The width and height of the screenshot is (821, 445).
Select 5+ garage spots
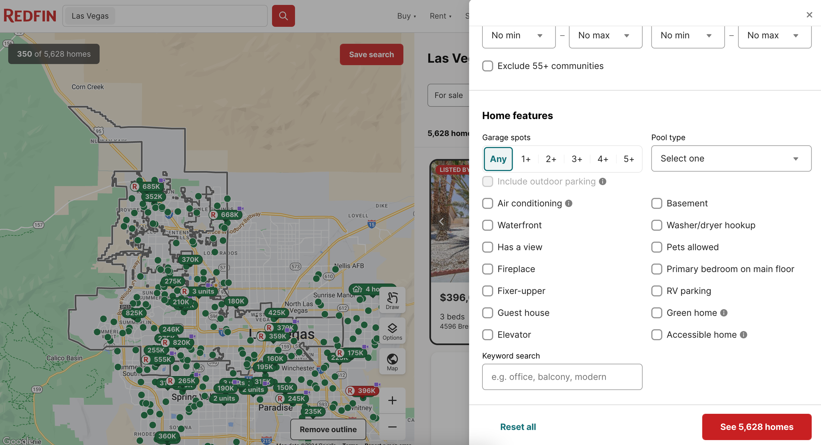629,159
